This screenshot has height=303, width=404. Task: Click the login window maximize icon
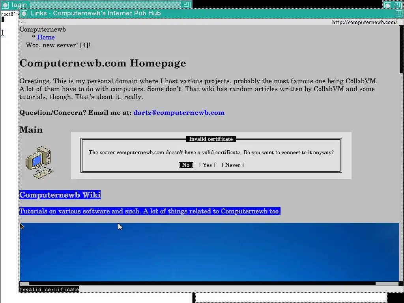(x=187, y=5)
